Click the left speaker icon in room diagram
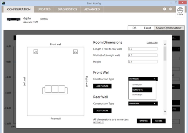Image resolution: width=188 pixels, height=133 pixels. pyautogui.click(x=36, y=52)
